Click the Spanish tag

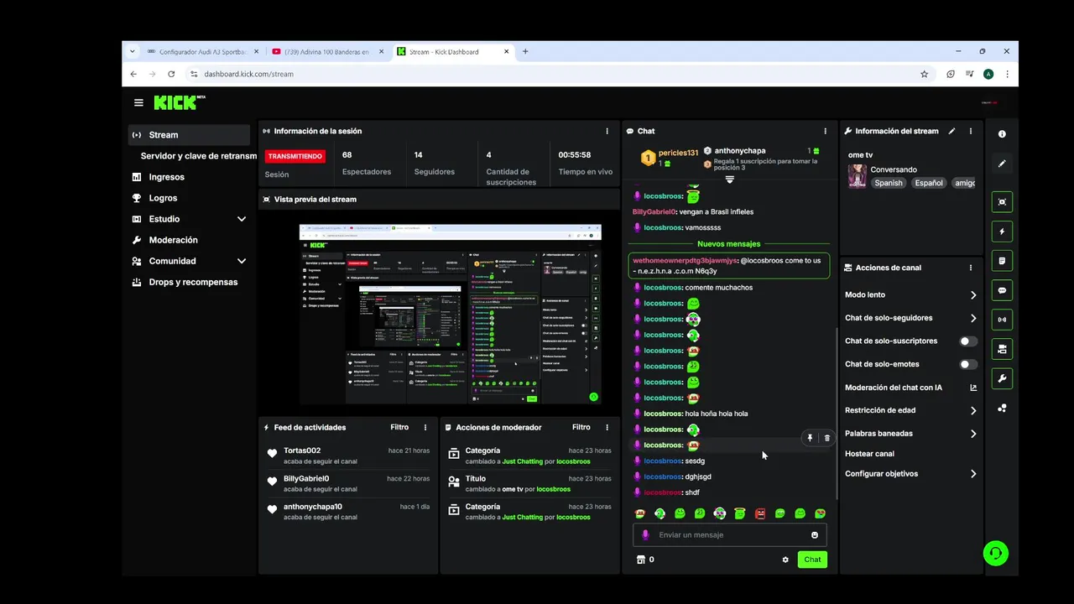[x=889, y=183]
